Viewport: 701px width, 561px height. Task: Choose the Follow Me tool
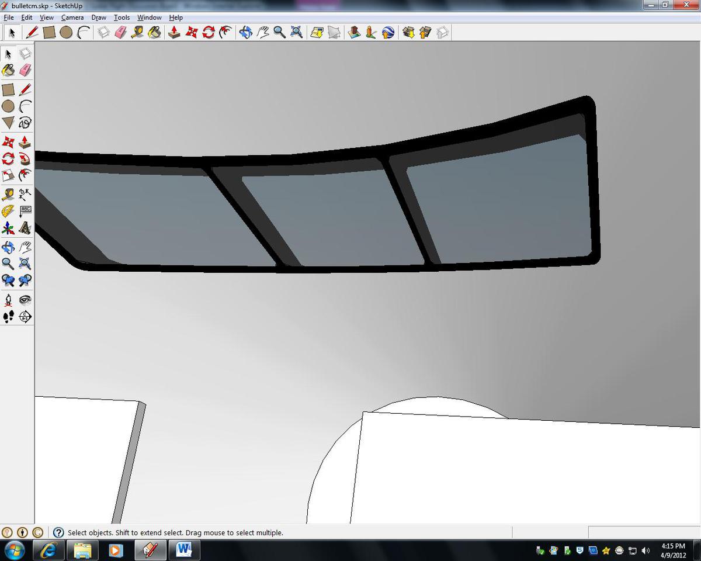pyautogui.click(x=25, y=159)
